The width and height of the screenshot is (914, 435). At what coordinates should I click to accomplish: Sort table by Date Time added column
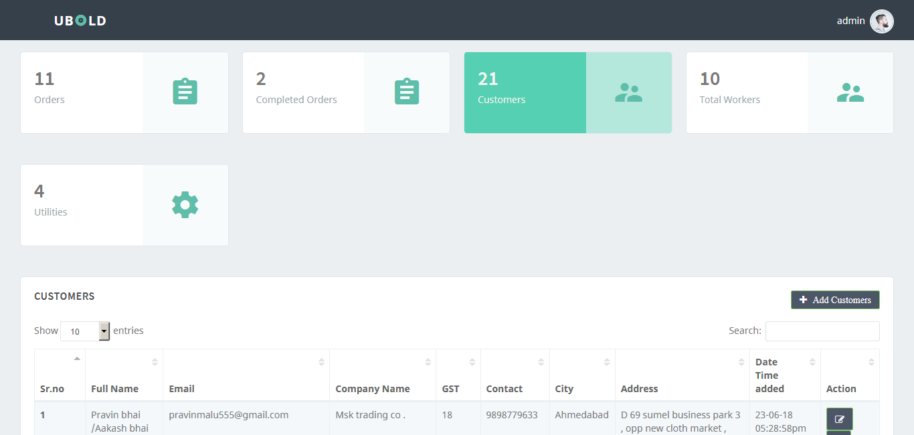click(x=785, y=375)
